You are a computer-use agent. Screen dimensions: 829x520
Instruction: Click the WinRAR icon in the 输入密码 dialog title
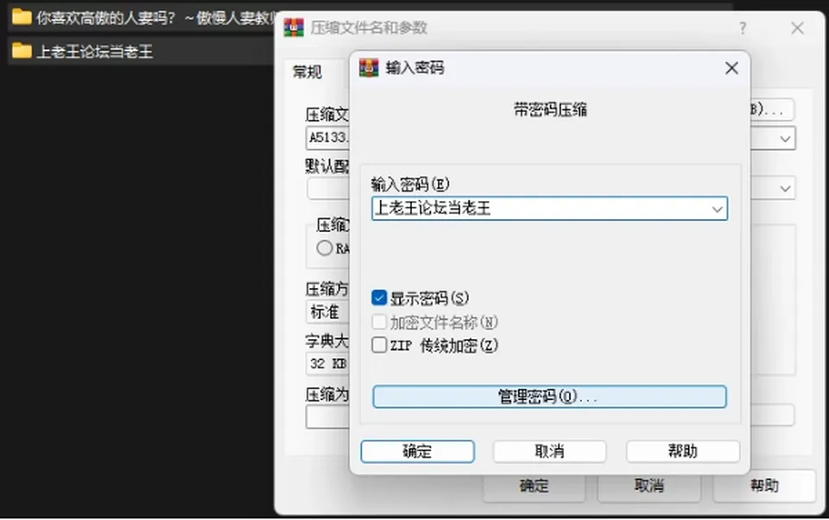click(369, 68)
